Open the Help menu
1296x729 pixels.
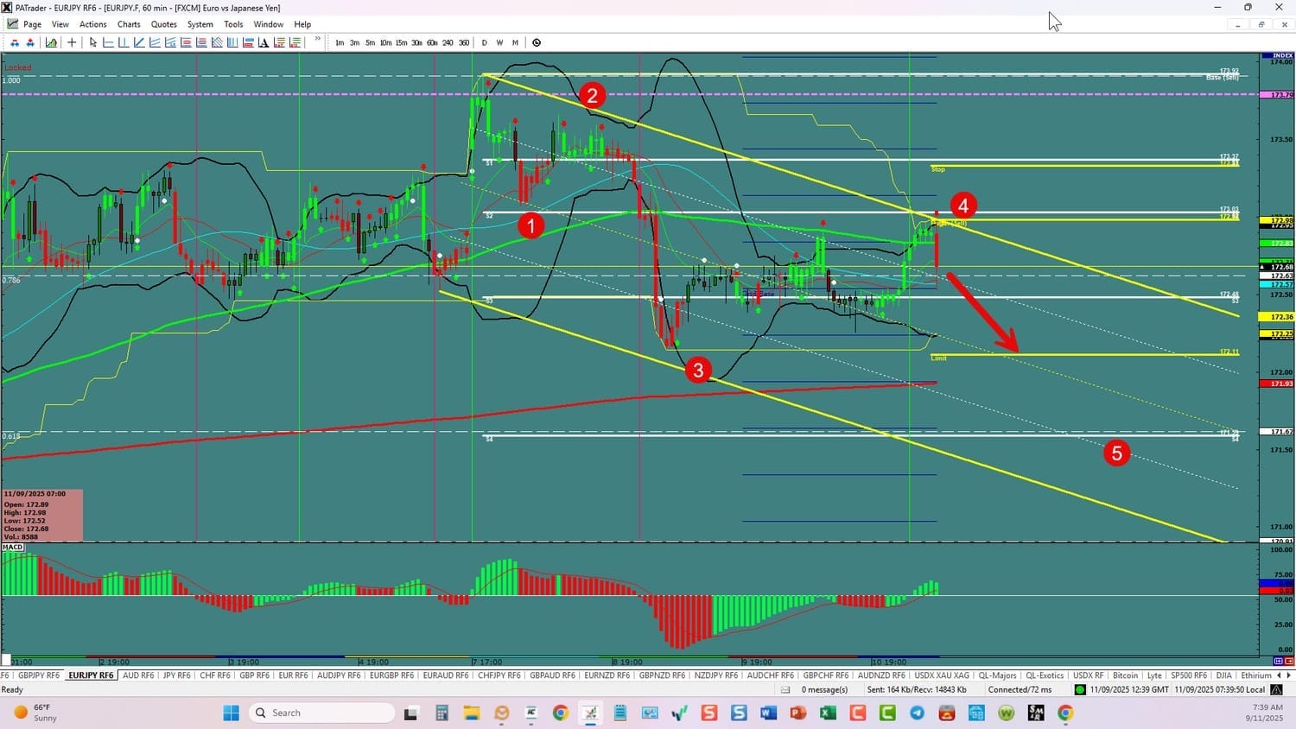pos(302,24)
